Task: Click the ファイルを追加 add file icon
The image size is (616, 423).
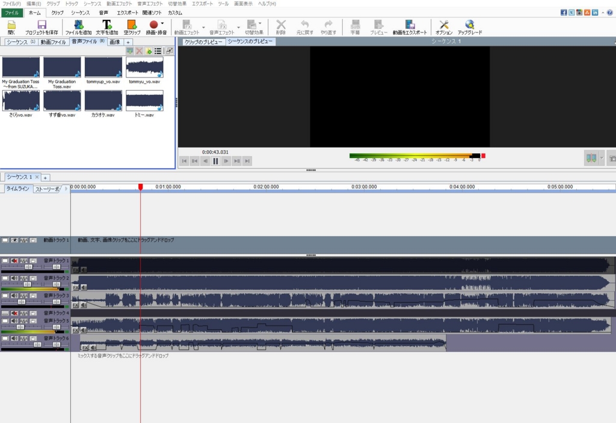Action: pyautogui.click(x=78, y=27)
